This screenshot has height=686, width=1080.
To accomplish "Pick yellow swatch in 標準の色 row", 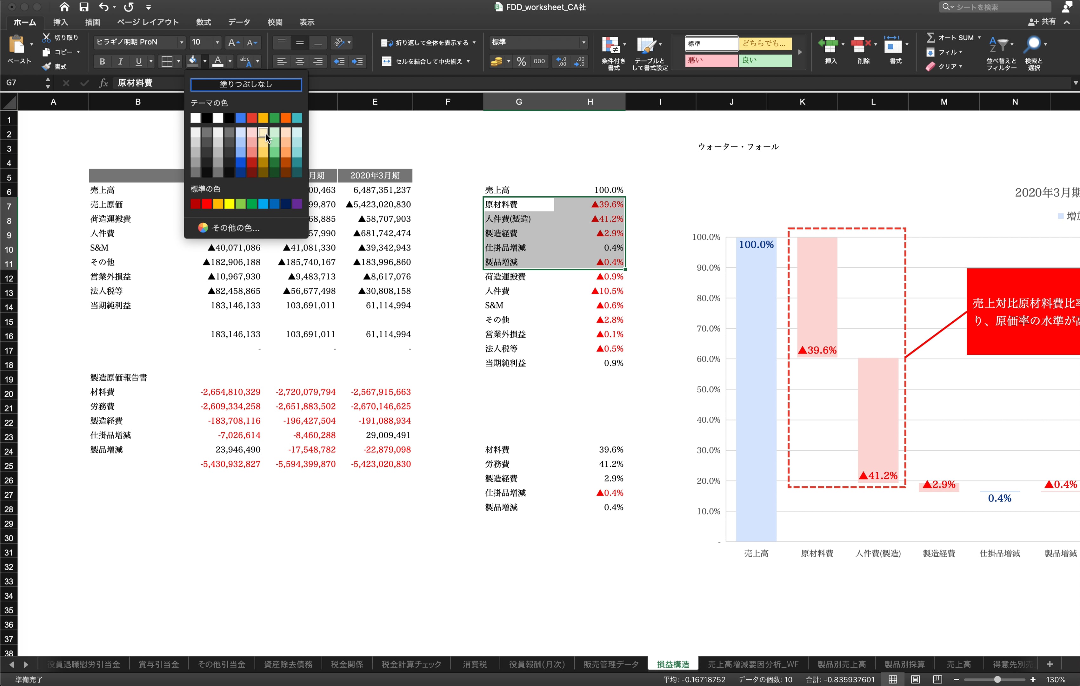I will coord(229,204).
